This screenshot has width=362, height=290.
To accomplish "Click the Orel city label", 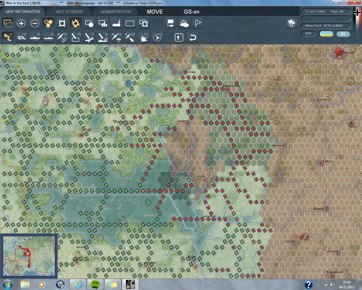I will click(x=327, y=161).
